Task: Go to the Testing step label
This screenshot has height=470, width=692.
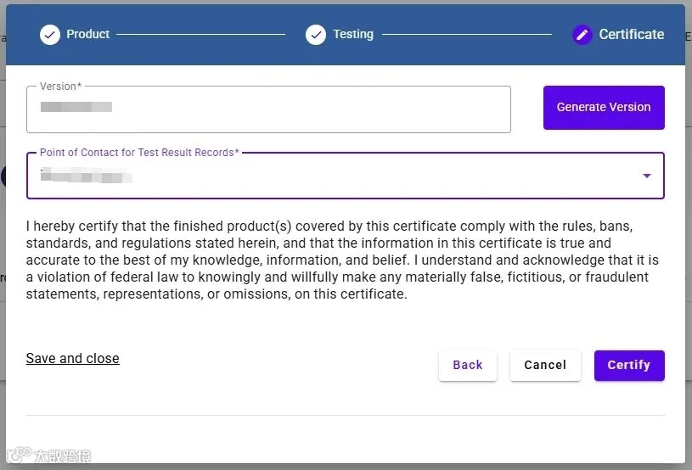Action: point(353,34)
